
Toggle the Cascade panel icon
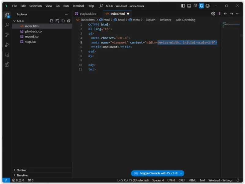pos(202,6)
